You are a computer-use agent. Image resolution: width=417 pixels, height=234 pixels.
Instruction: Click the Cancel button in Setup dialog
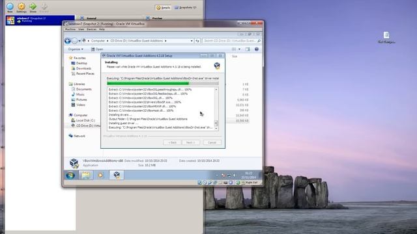pos(212,142)
